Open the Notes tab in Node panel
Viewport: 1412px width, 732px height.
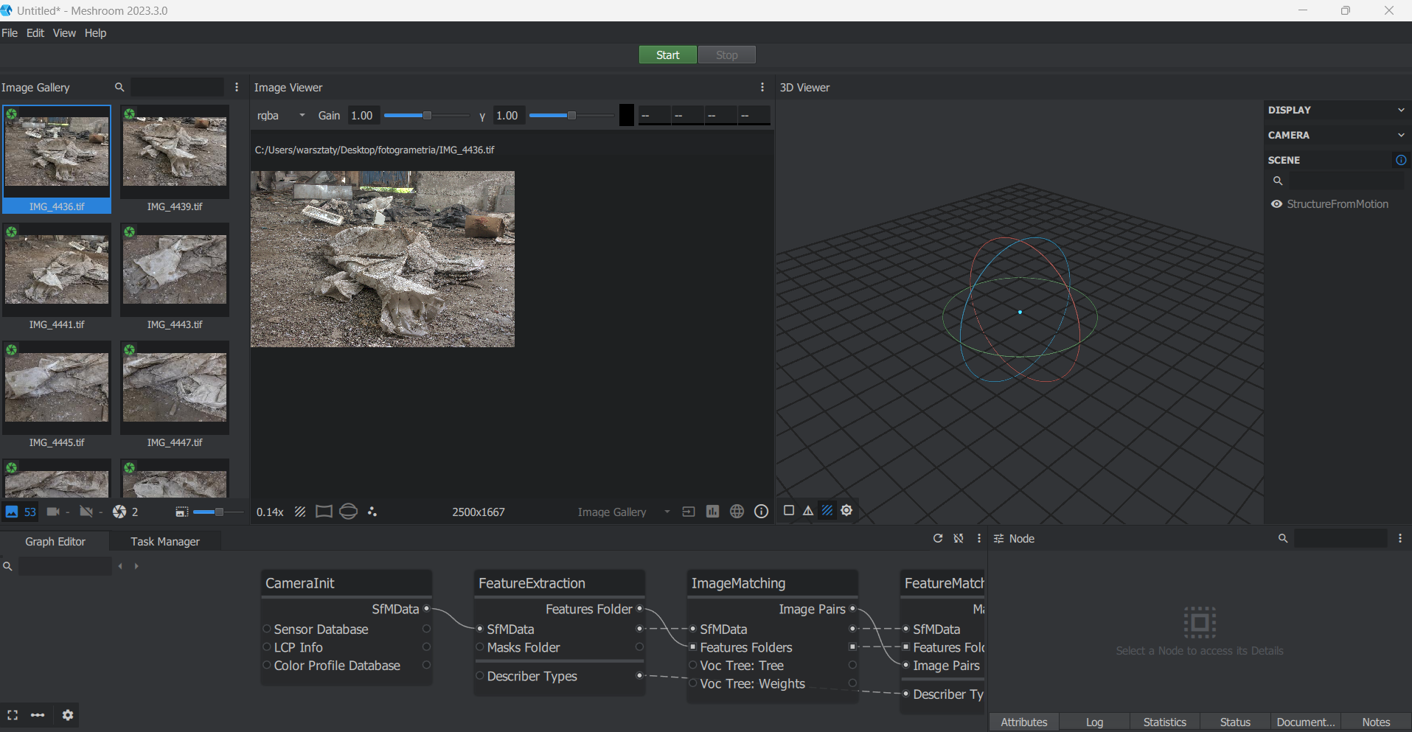coord(1376,722)
